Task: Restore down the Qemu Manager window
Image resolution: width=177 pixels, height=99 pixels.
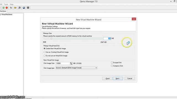Action: (175, 1)
